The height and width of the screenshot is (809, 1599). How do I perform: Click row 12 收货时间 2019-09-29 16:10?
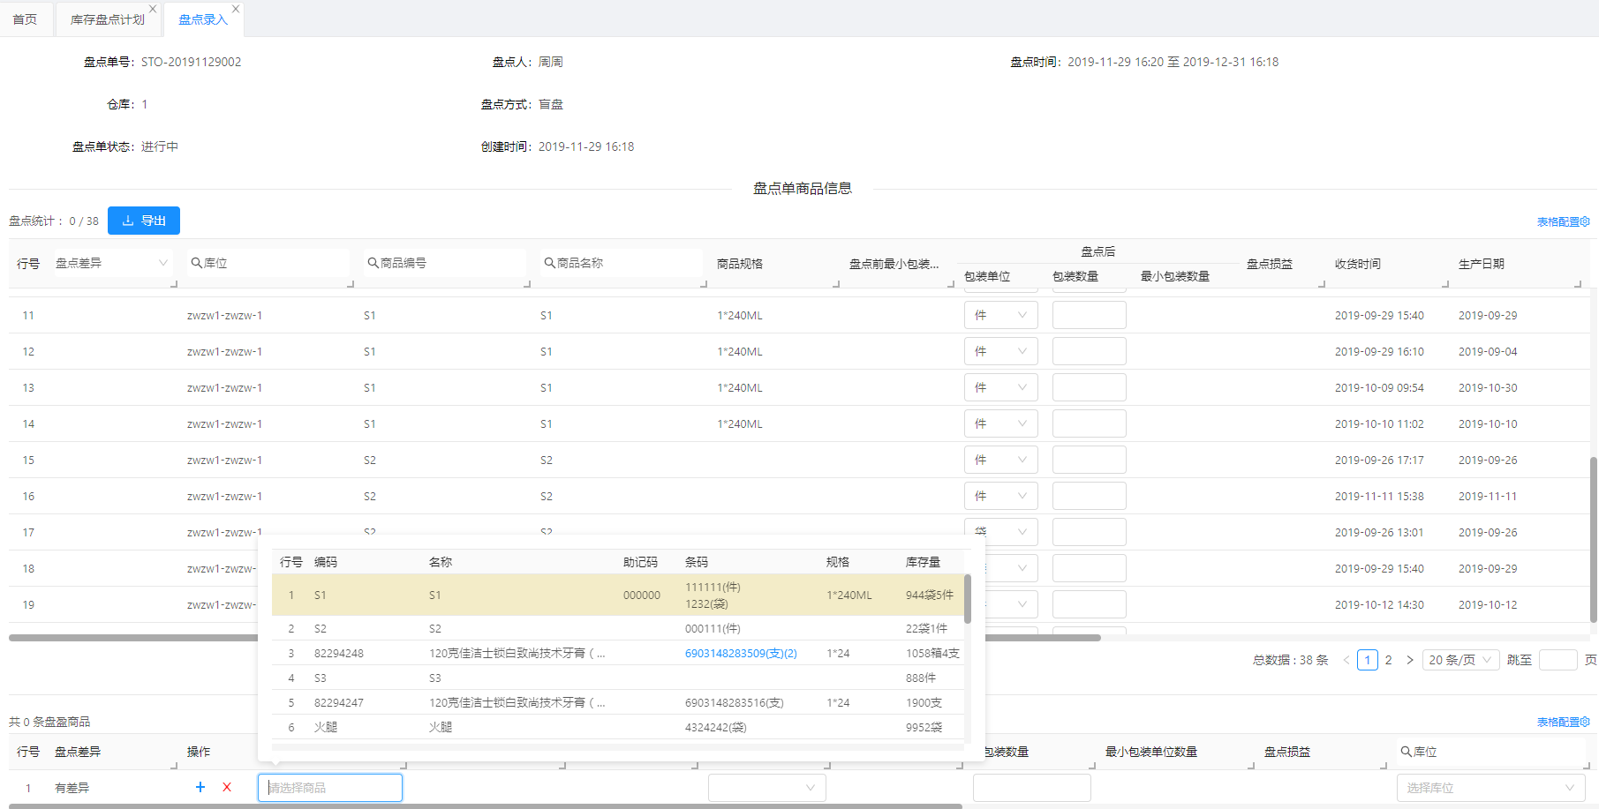click(x=1379, y=351)
